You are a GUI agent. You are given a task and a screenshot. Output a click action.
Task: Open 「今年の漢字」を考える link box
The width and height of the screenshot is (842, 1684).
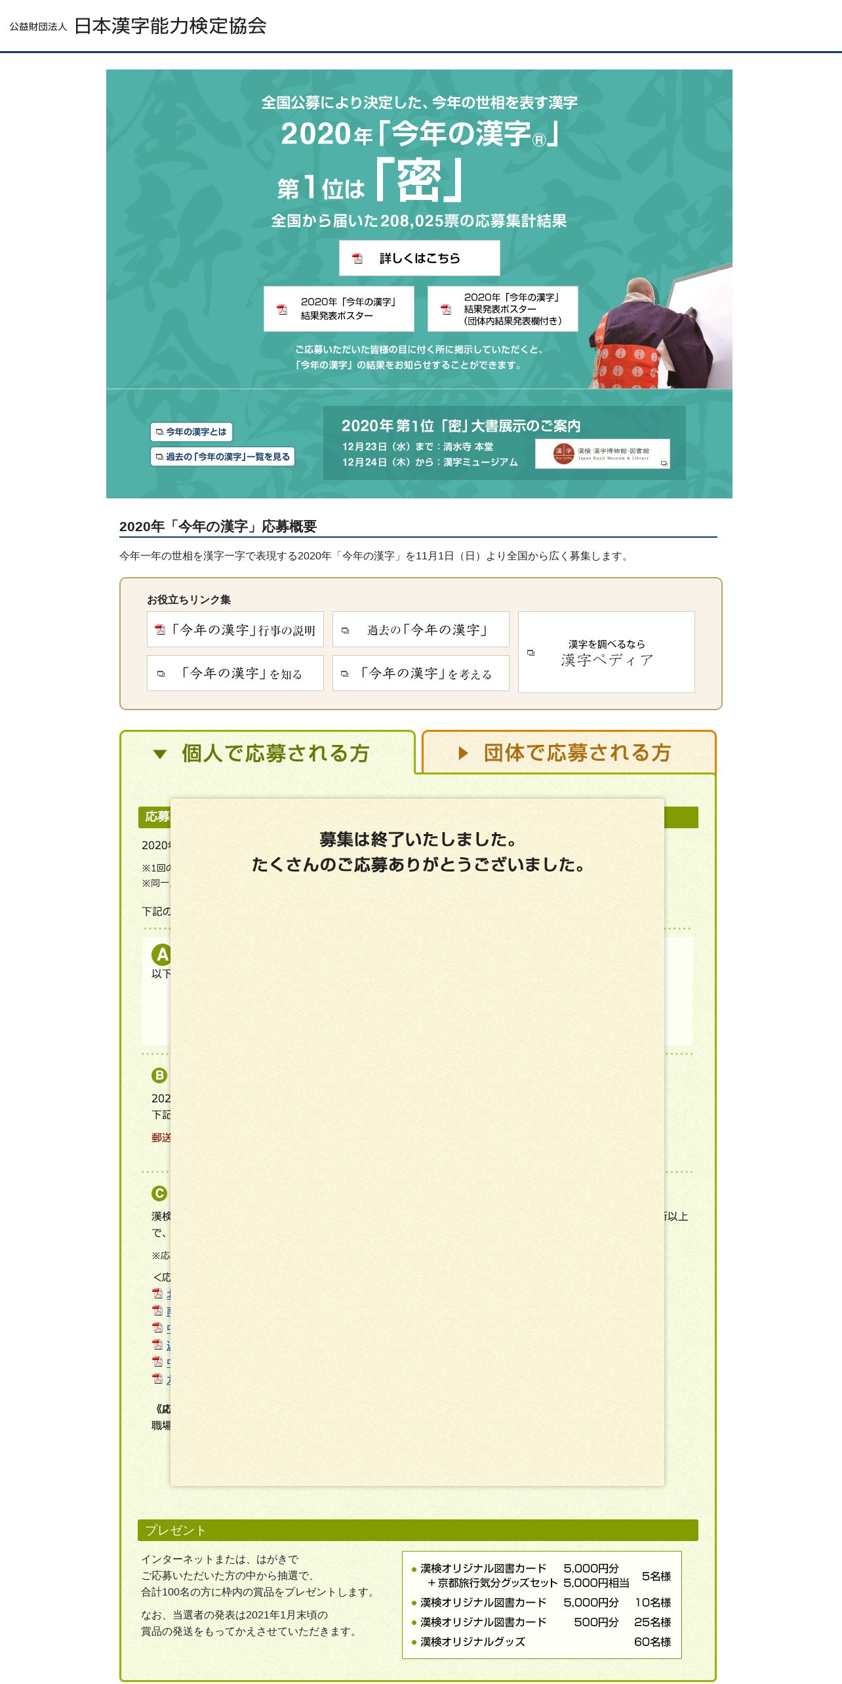tap(421, 673)
